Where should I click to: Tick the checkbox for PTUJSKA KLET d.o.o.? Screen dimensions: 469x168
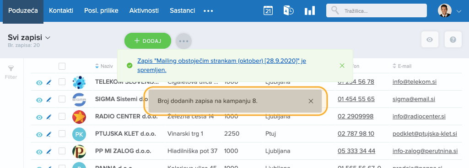click(62, 134)
